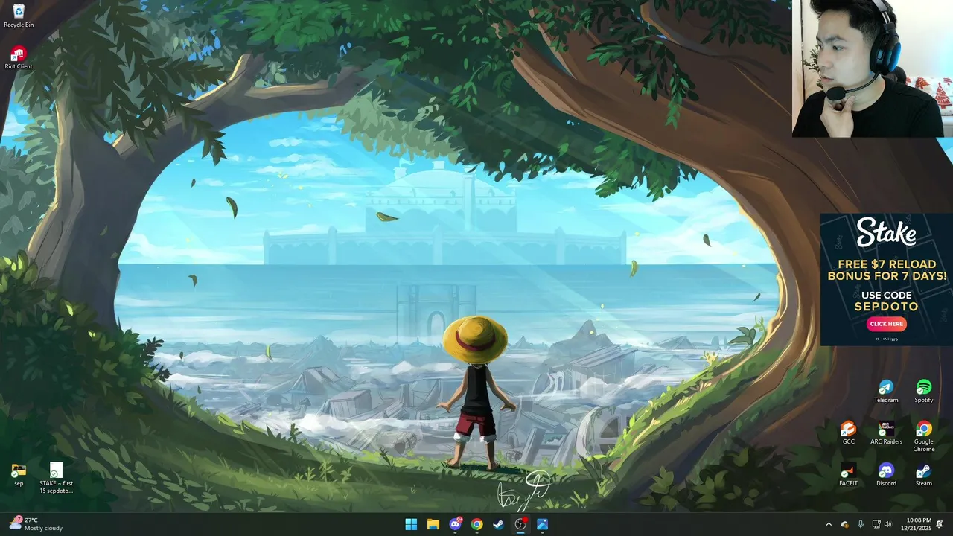Select the Google Chrome desktop shortcut
The image size is (953, 536).
tap(924, 436)
